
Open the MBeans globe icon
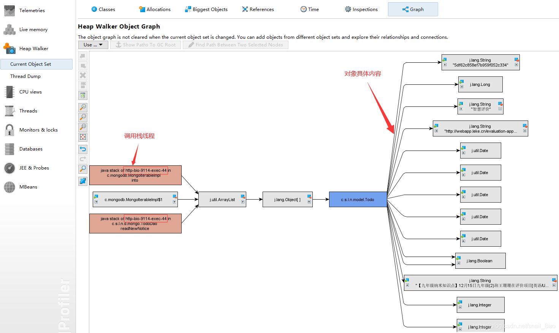[10, 187]
